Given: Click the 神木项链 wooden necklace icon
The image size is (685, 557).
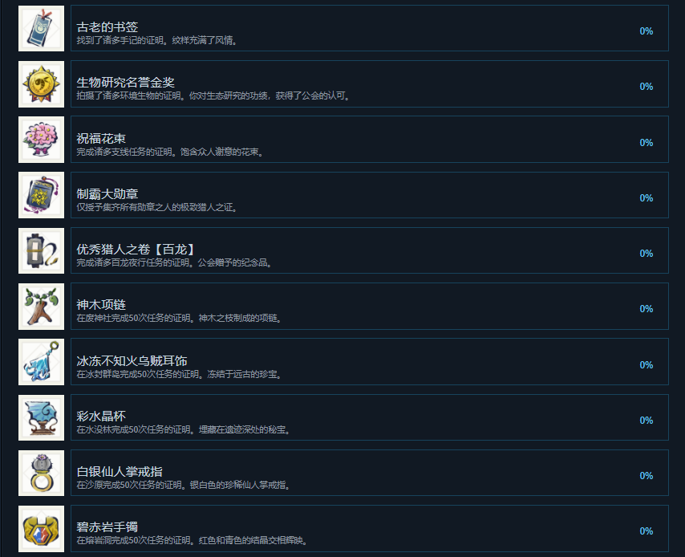Looking at the screenshot, I should tap(41, 307).
